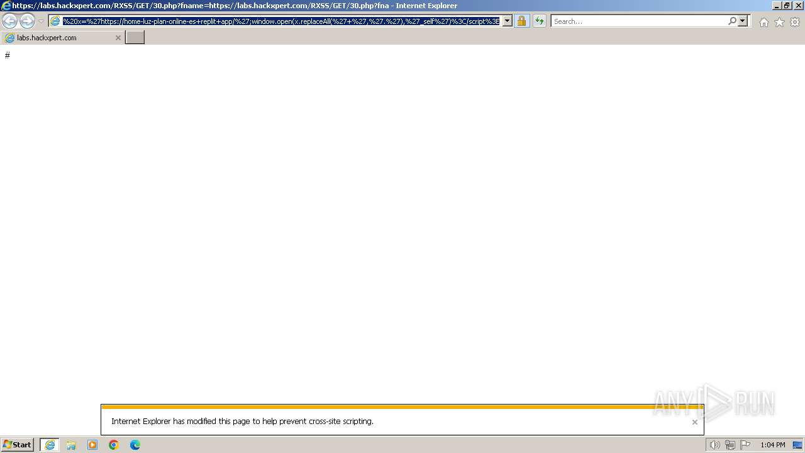Click the page icon in the address bar

tap(55, 21)
